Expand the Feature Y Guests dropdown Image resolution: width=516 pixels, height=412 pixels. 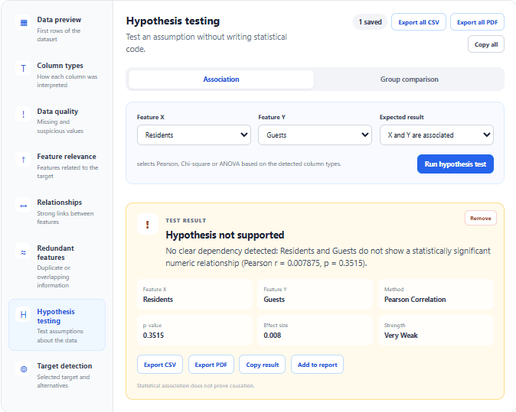point(315,135)
